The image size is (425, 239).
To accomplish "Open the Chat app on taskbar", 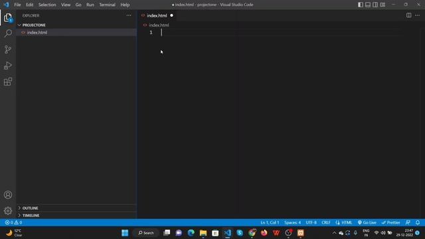I will pos(179,233).
